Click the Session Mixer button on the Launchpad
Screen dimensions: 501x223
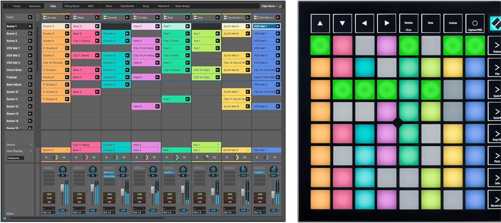click(408, 23)
